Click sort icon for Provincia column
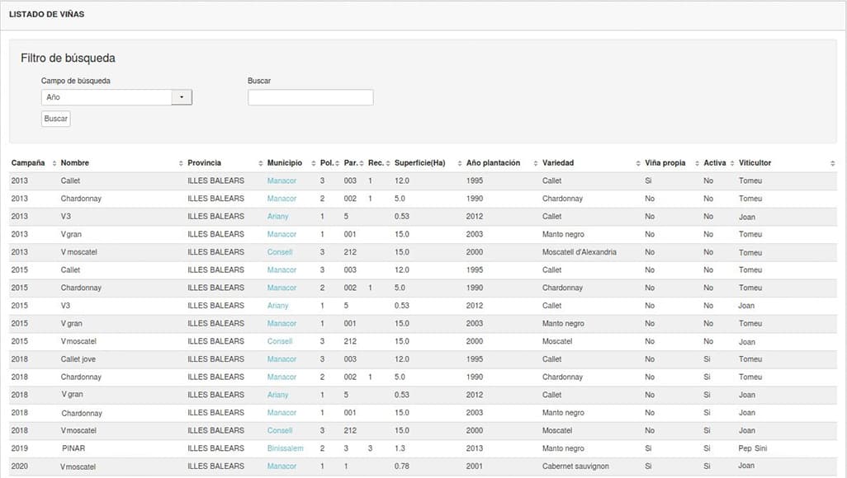This screenshot has width=847, height=478. [260, 163]
